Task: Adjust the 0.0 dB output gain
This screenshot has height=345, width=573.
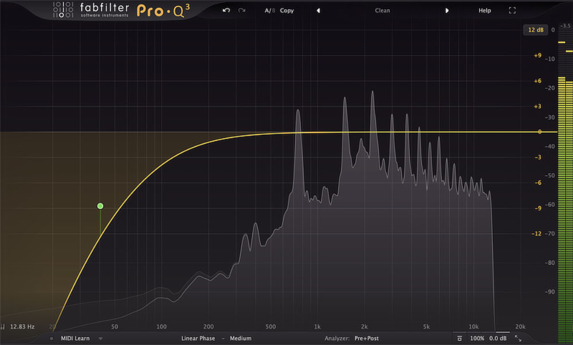Action: (498, 339)
